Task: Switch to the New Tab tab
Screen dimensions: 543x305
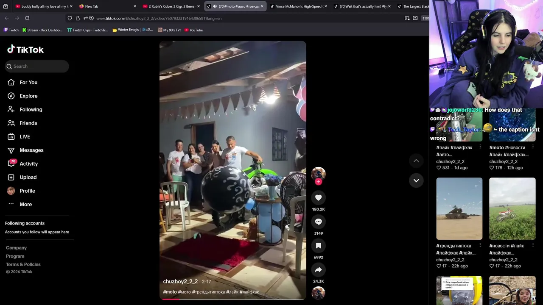Action: point(107,6)
